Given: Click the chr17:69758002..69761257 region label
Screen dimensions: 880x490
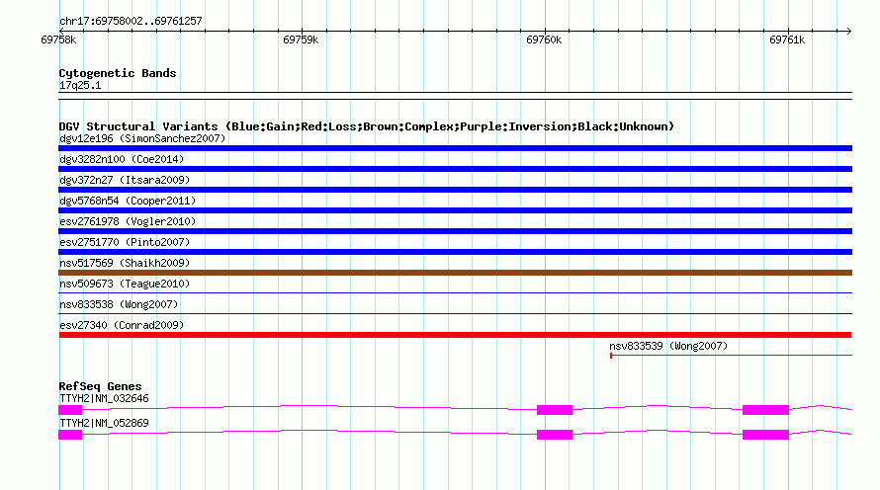Looking at the screenshot, I should (x=131, y=21).
